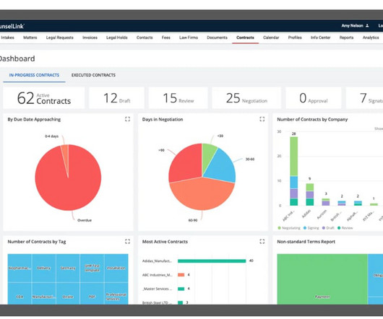Viewport: 383px width, 319px height.
Task: Filter by 25 Negotiation contracts card
Action: (x=246, y=98)
